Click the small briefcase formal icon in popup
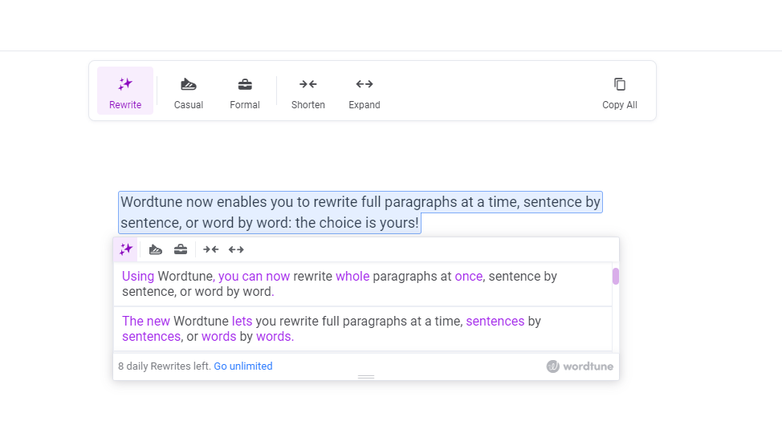This screenshot has width=782, height=425. (181, 249)
